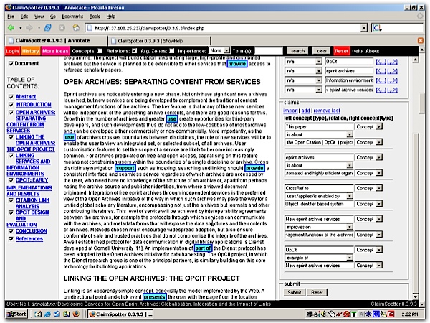Click the remove last link
This screenshot has height=323, width=430.
pyautogui.click(x=327, y=111)
